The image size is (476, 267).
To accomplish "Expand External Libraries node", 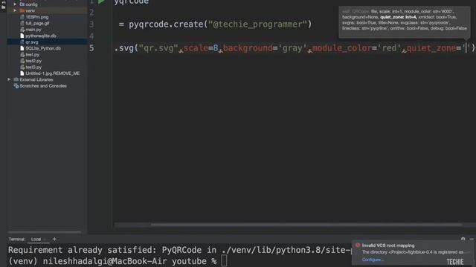I will click(x=9, y=79).
